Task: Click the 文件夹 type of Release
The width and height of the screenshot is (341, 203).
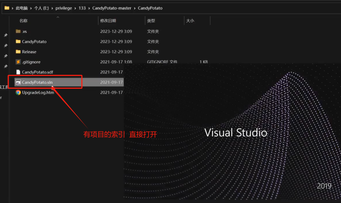Action: [x=153, y=52]
